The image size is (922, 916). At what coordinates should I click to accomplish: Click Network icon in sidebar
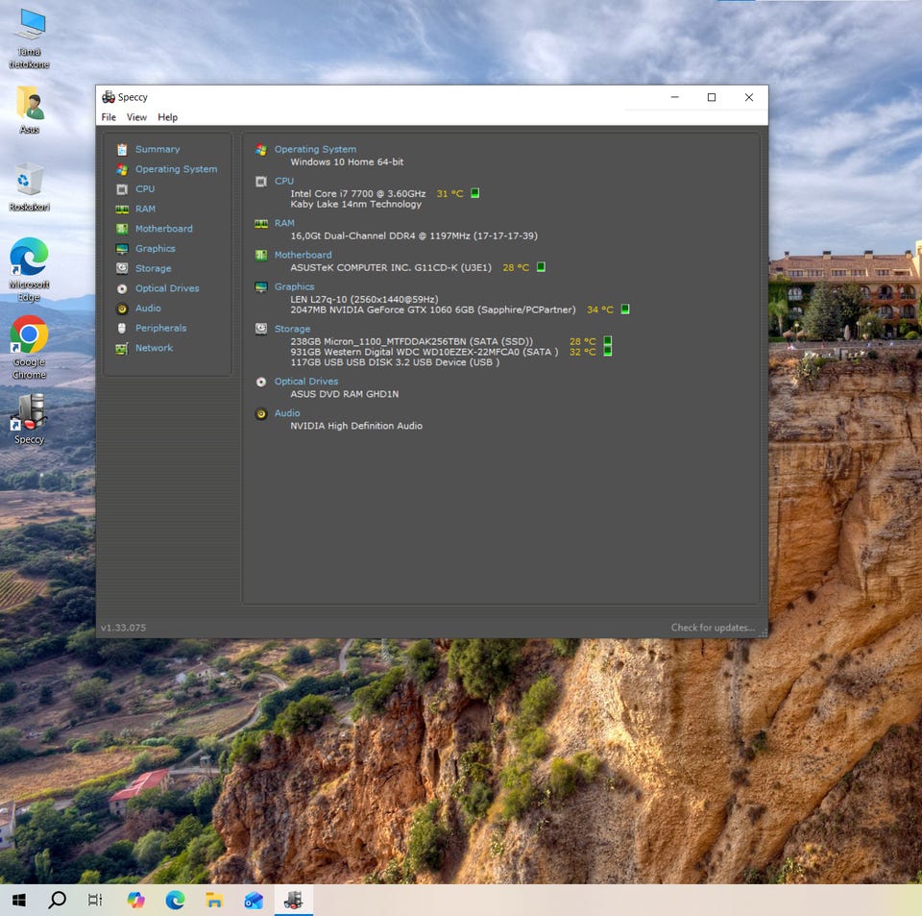[122, 348]
